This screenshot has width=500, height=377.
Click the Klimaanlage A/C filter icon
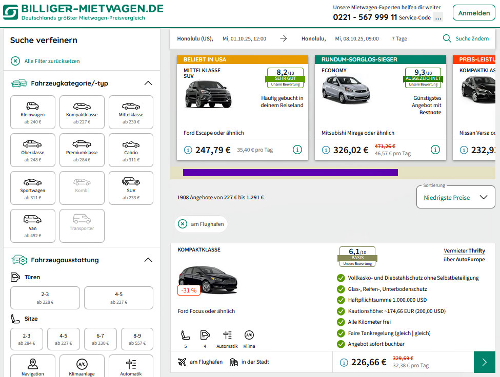(82, 364)
